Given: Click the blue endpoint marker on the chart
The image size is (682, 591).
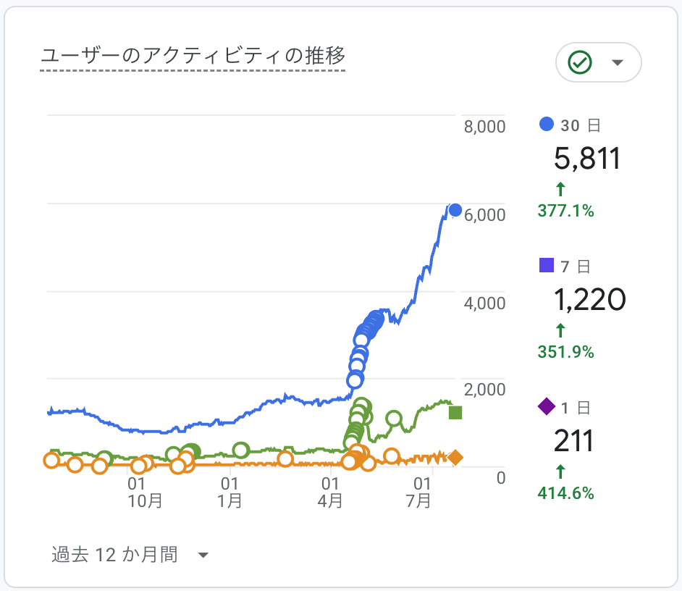Looking at the screenshot, I should [x=454, y=210].
